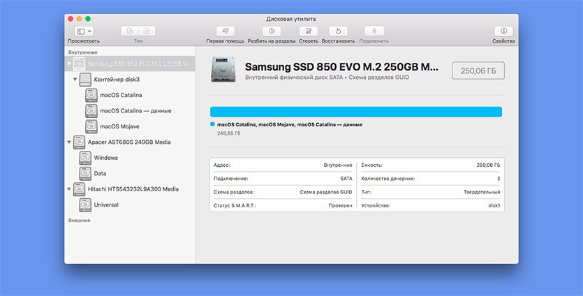The height and width of the screenshot is (296, 583).
Task: Click the macOS Mojave volume icon
Action: click(91, 126)
